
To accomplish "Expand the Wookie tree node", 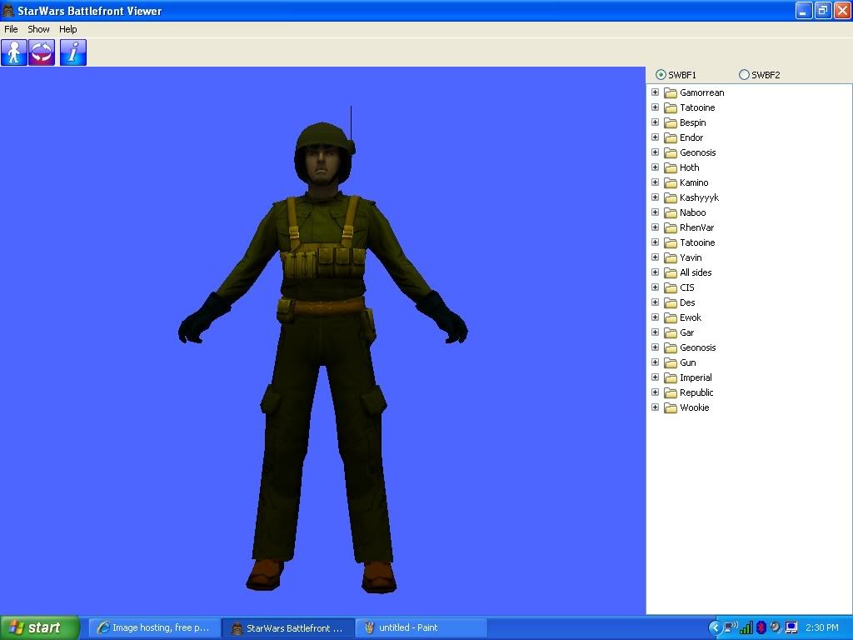I will coord(655,407).
